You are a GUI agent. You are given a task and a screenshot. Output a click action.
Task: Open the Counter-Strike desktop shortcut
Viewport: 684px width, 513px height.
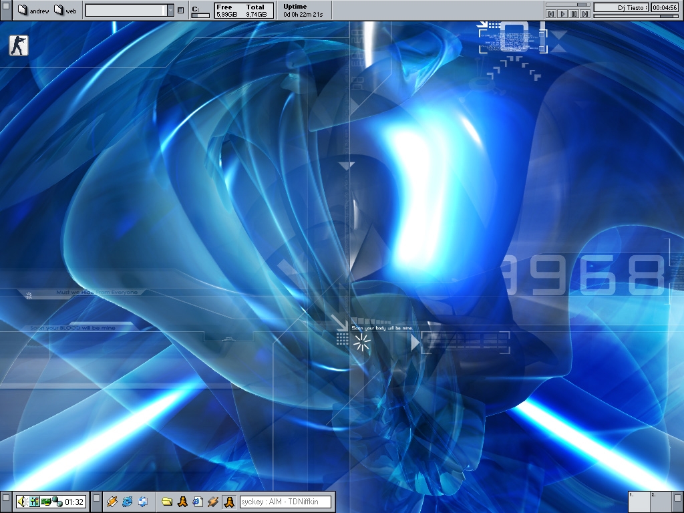(x=19, y=45)
